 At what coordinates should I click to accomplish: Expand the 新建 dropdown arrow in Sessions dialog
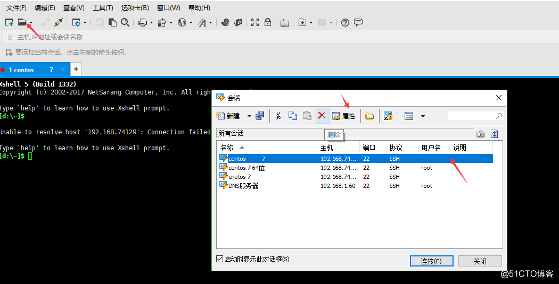(249, 116)
